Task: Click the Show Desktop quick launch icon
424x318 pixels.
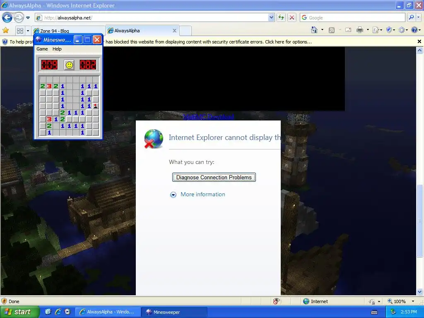Action: click(x=48, y=312)
